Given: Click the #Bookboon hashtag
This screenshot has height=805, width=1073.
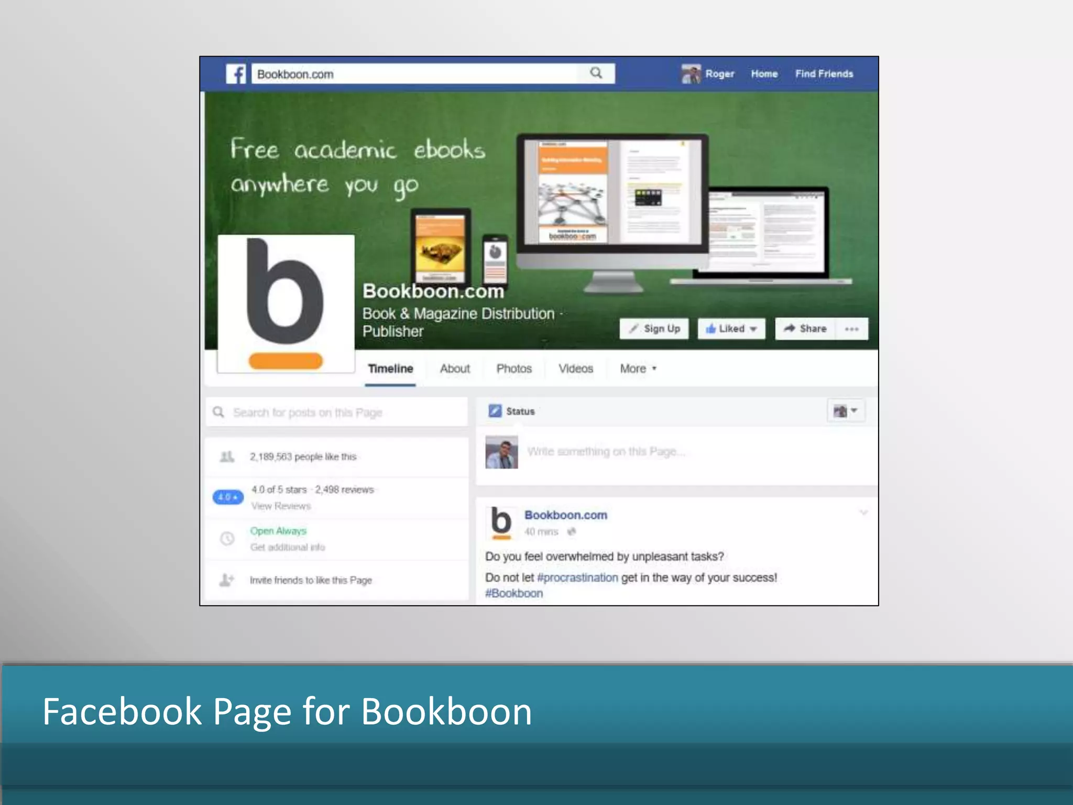Looking at the screenshot, I should pyautogui.click(x=514, y=593).
